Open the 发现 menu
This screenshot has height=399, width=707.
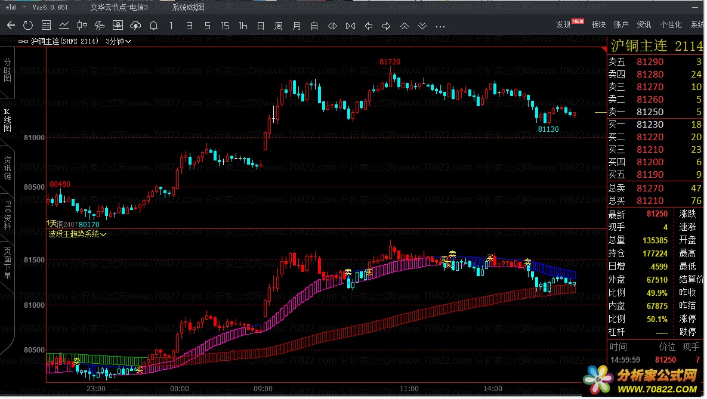pyautogui.click(x=564, y=25)
